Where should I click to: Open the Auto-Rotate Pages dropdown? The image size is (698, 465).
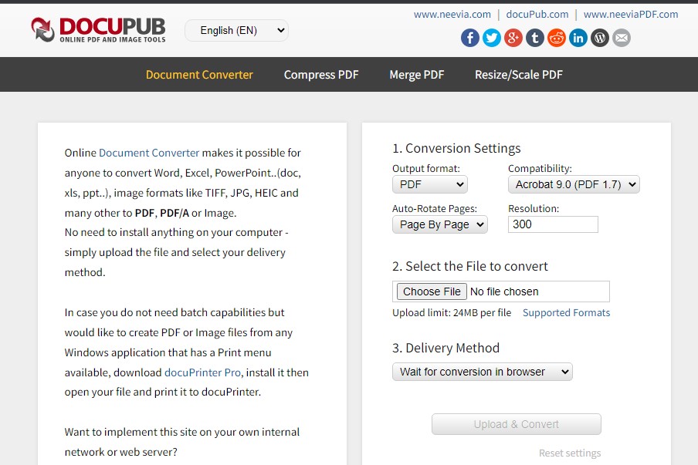pyautogui.click(x=440, y=224)
